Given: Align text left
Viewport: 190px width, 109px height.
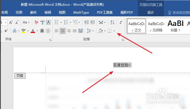Looking at the screenshot, I should coord(57,31).
